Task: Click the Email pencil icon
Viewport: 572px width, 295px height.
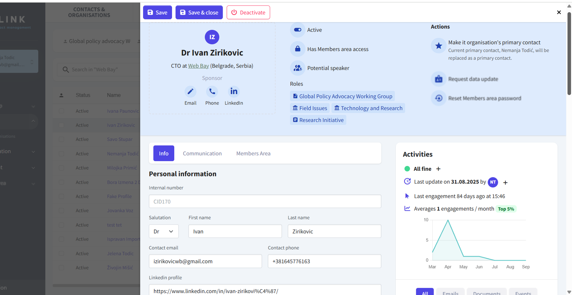Action: pos(190,92)
